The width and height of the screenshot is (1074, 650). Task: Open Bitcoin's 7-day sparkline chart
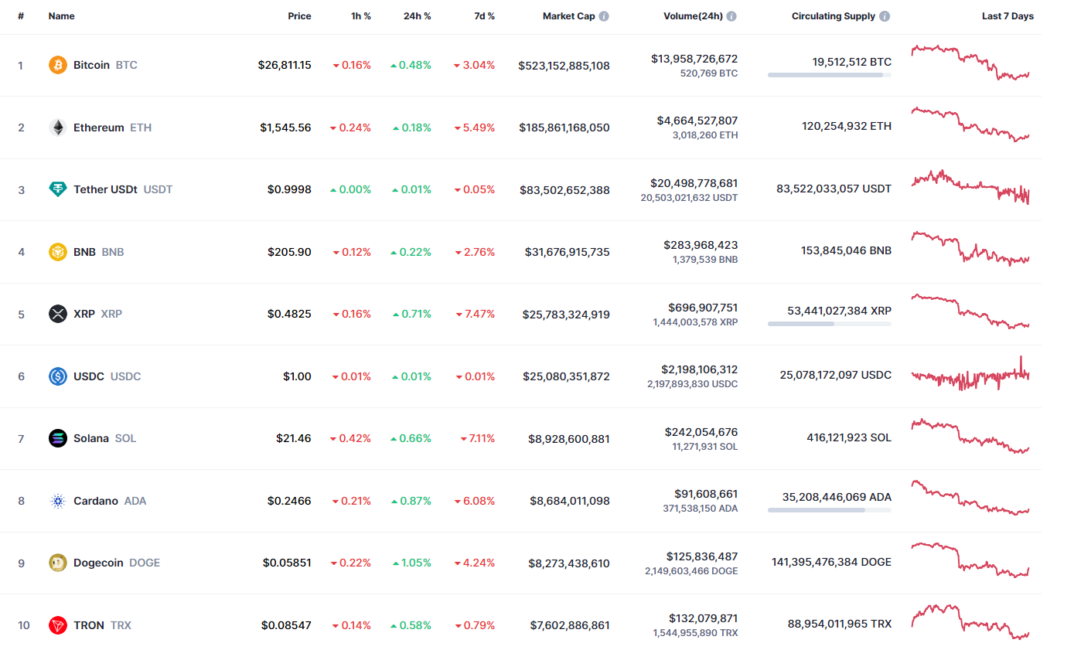pos(970,63)
